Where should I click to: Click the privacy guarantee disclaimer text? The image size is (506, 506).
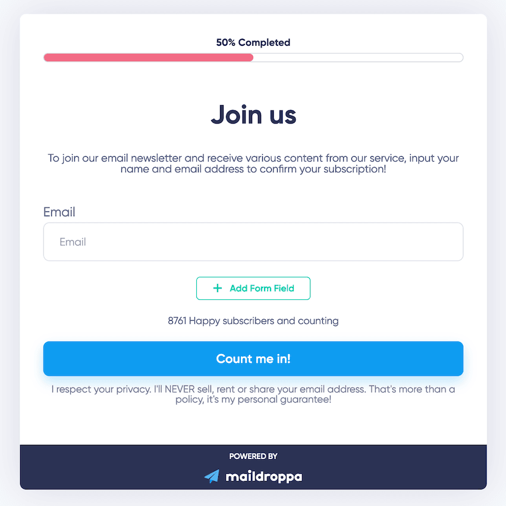point(253,394)
